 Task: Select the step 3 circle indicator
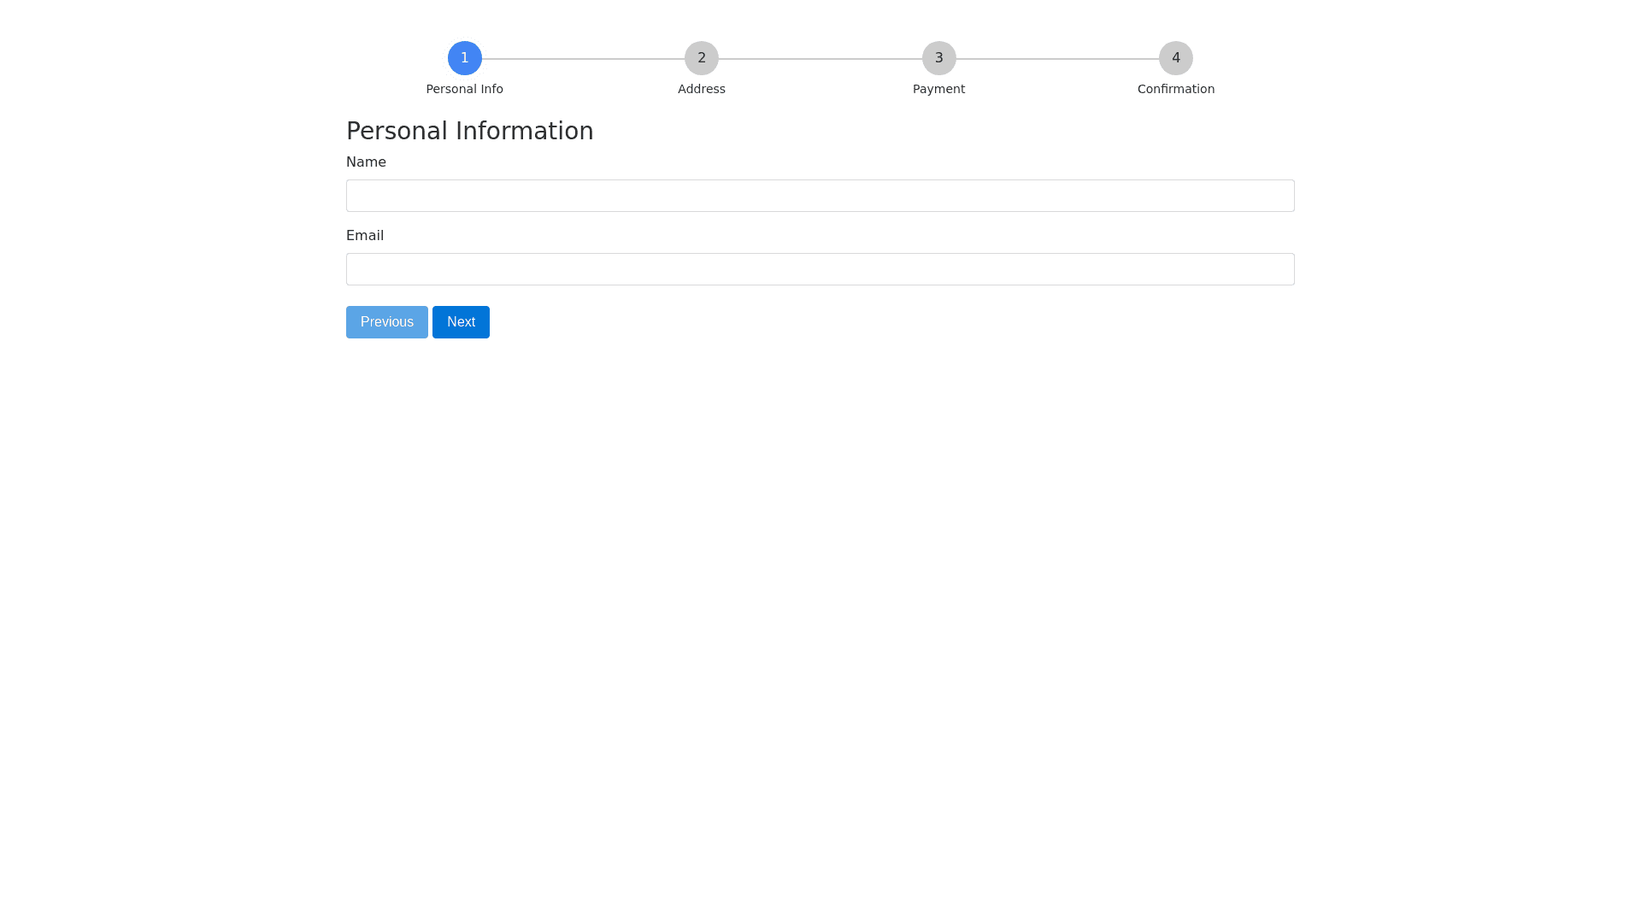click(x=938, y=58)
